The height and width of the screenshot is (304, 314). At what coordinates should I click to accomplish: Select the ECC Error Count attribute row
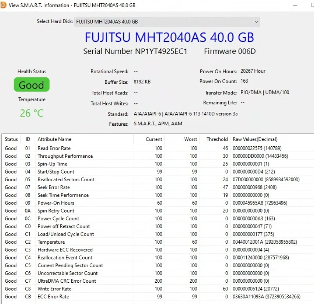click(x=53, y=297)
